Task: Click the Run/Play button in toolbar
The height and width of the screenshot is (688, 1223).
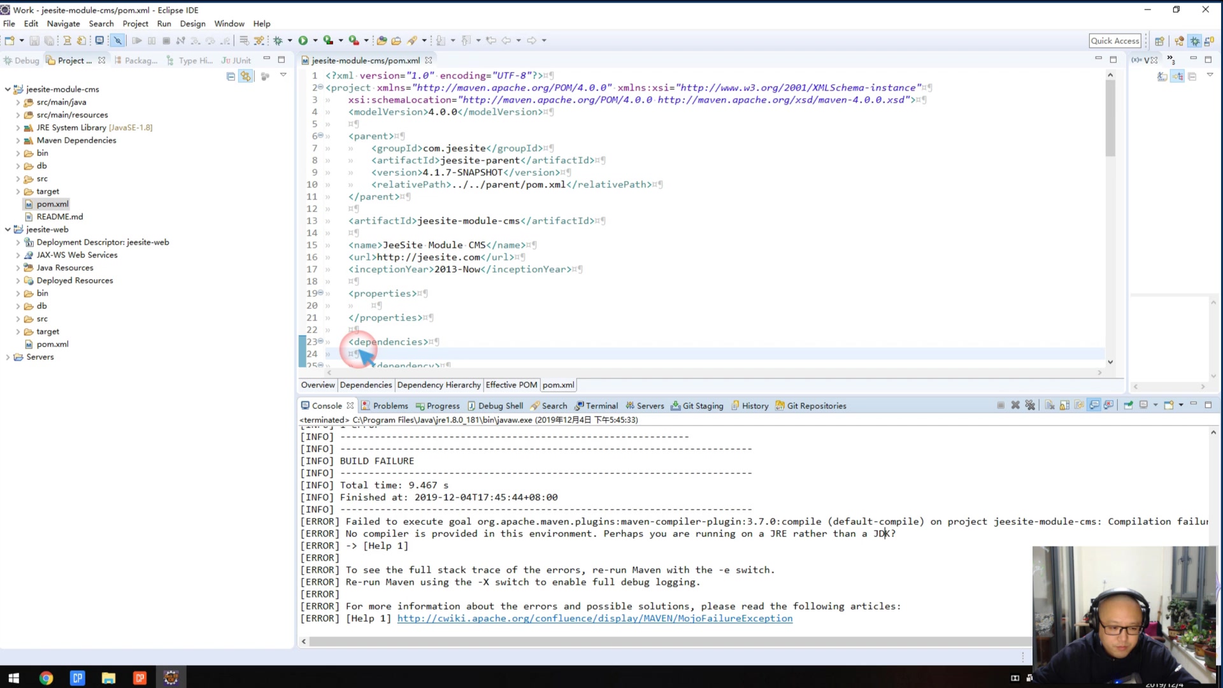Action: tap(303, 40)
